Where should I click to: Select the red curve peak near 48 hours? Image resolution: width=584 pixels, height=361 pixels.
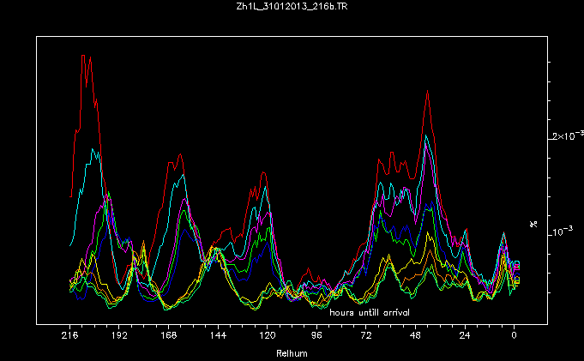[x=427, y=91]
